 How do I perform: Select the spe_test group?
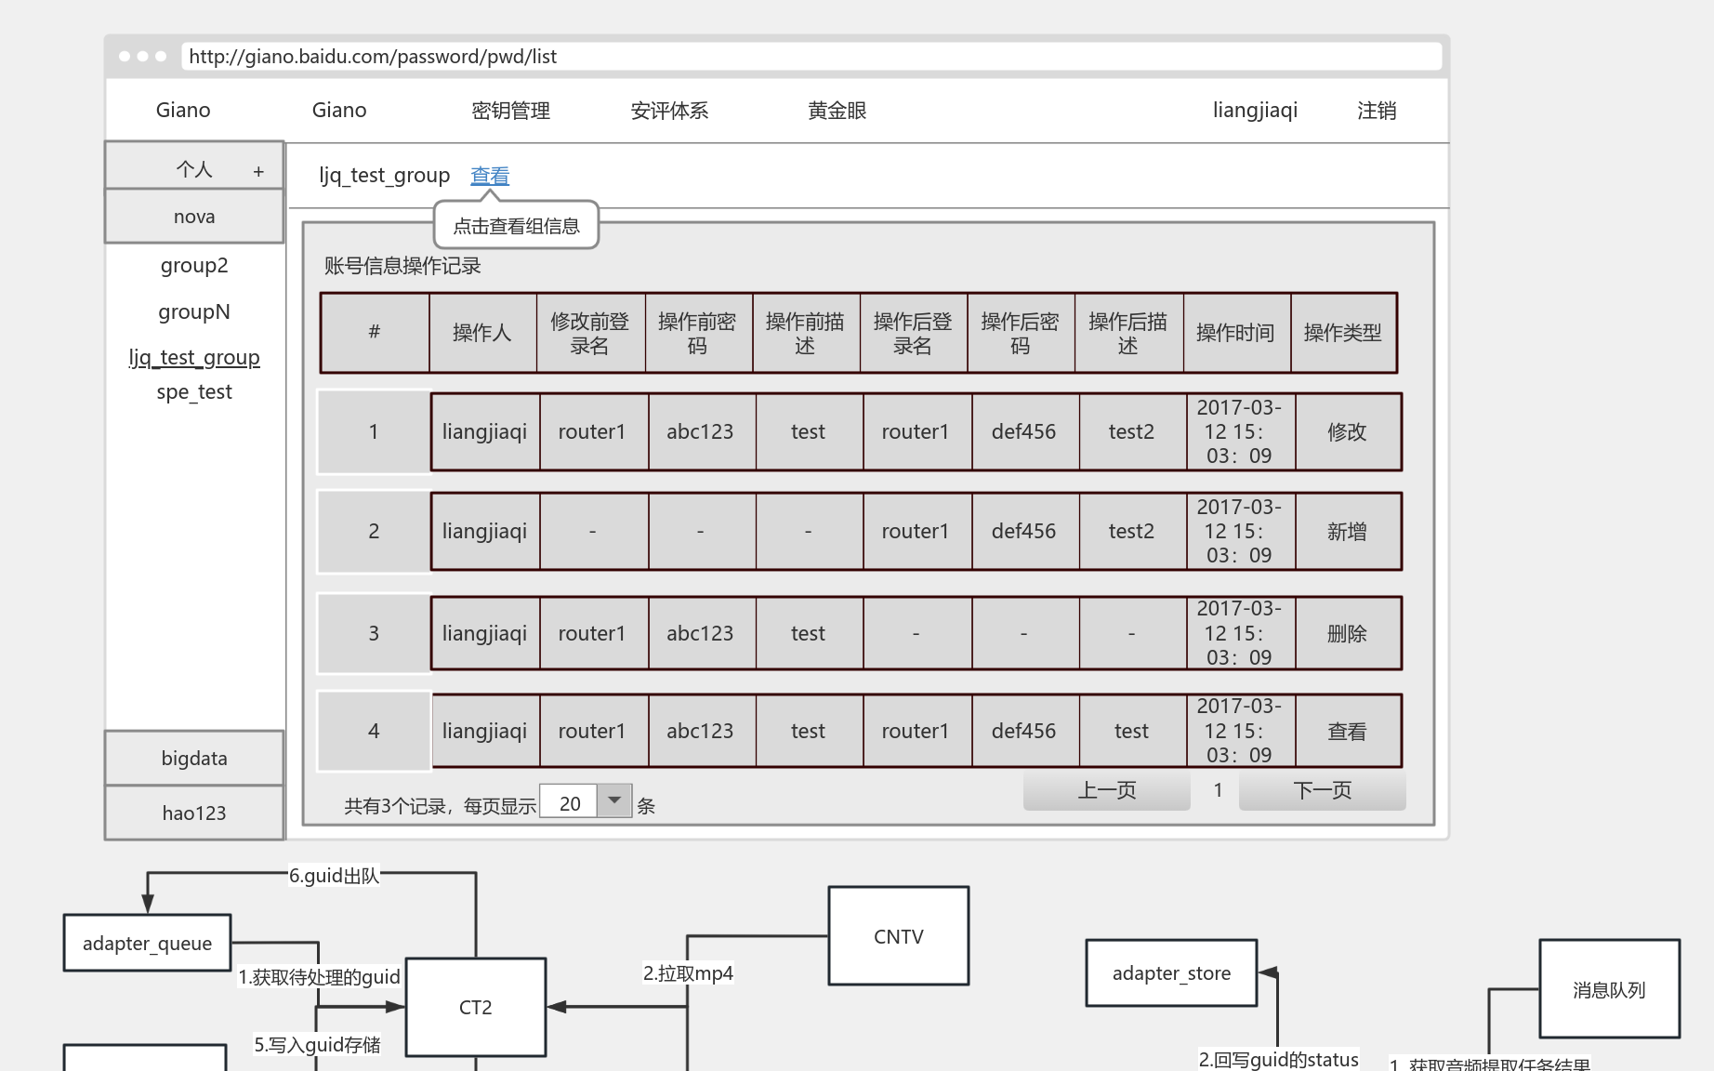193,391
